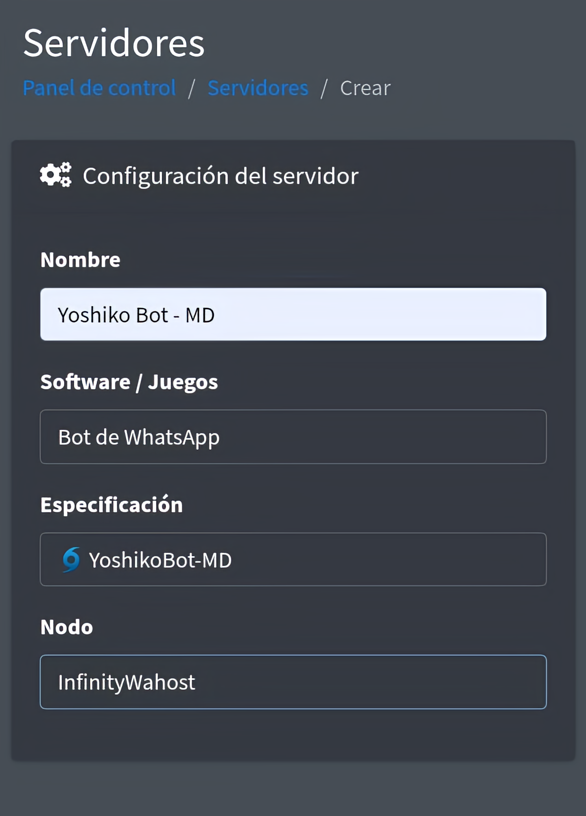
Task: Click the blue swirl icon next to YoshikoBot-MD
Action: point(71,559)
